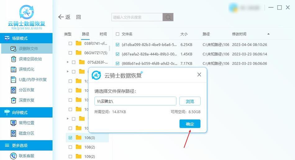Click the 云骑士数据恢复 logo in sidebar
The width and height of the screenshot is (295, 160).
point(26,17)
